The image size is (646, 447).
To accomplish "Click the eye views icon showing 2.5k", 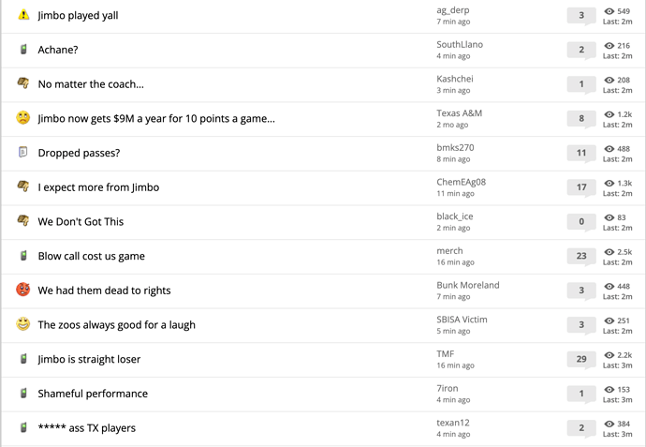I will pos(609,252).
